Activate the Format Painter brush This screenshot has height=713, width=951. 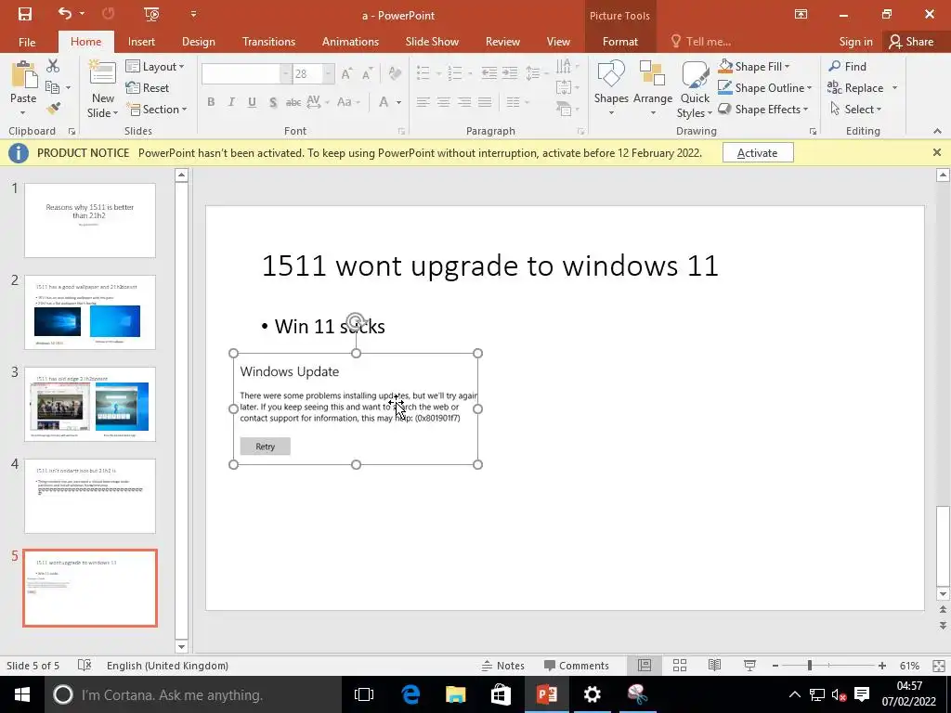point(53,110)
